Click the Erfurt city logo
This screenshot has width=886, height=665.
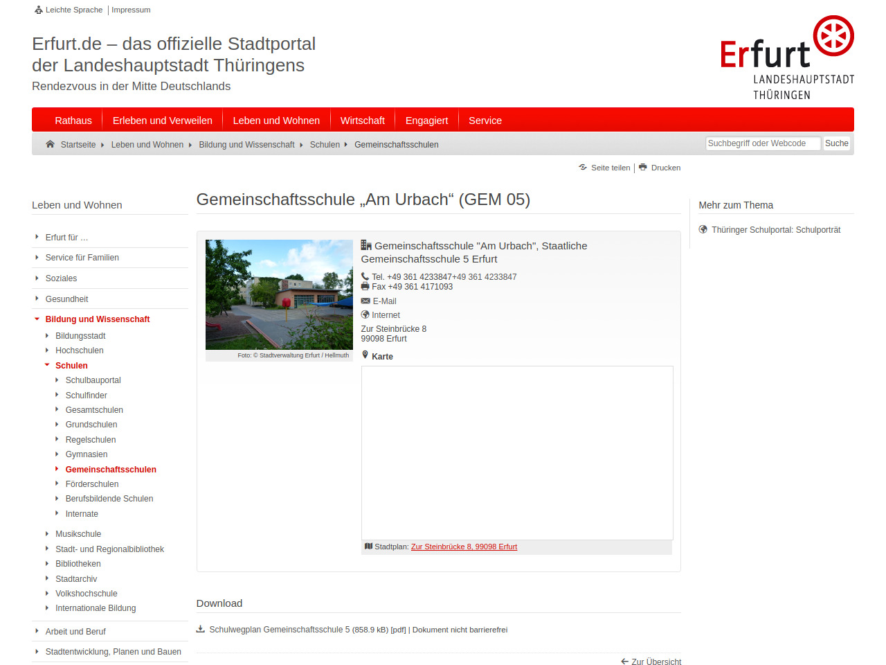[787, 57]
